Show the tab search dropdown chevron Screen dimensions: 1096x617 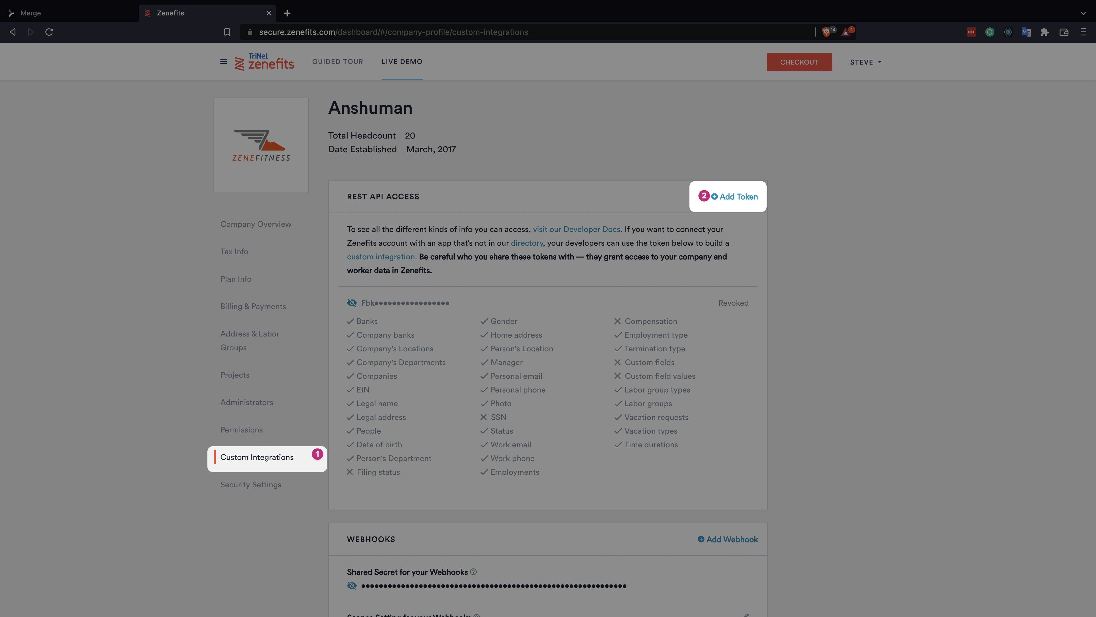point(1083,13)
